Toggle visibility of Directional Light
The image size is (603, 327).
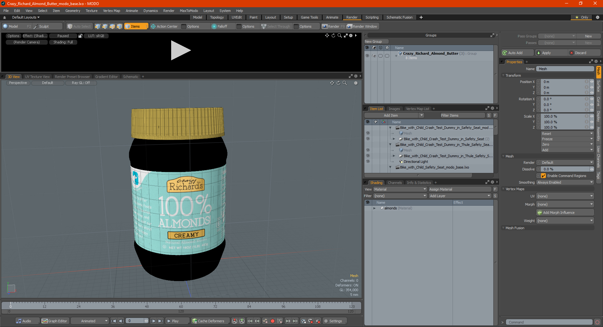[368, 161]
